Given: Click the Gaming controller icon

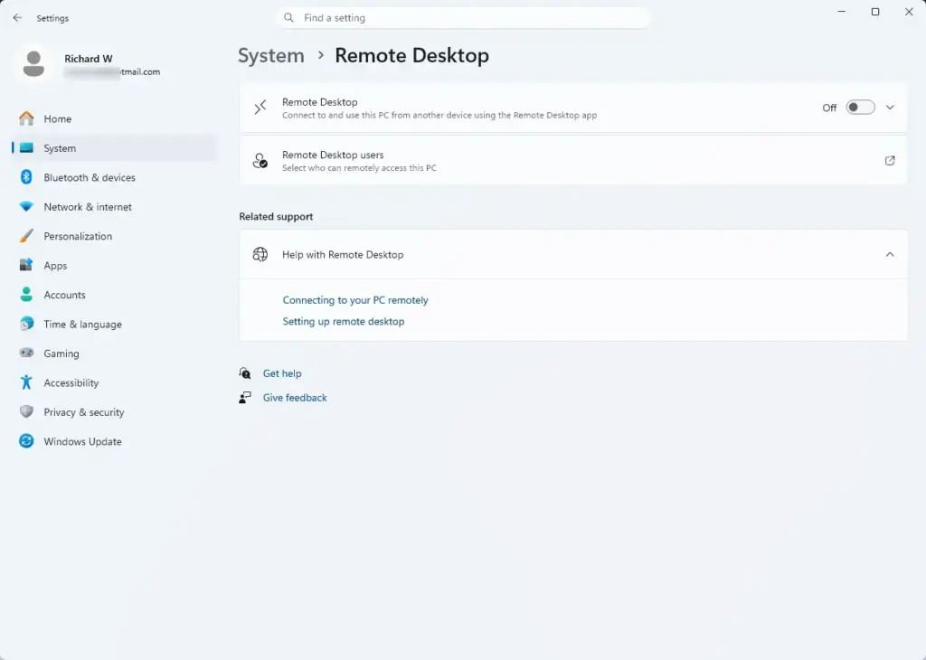Looking at the screenshot, I should pyautogui.click(x=26, y=353).
